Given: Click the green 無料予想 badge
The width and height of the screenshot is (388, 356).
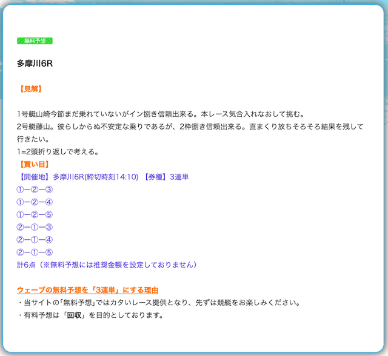Looking at the screenshot, I should (35, 41).
